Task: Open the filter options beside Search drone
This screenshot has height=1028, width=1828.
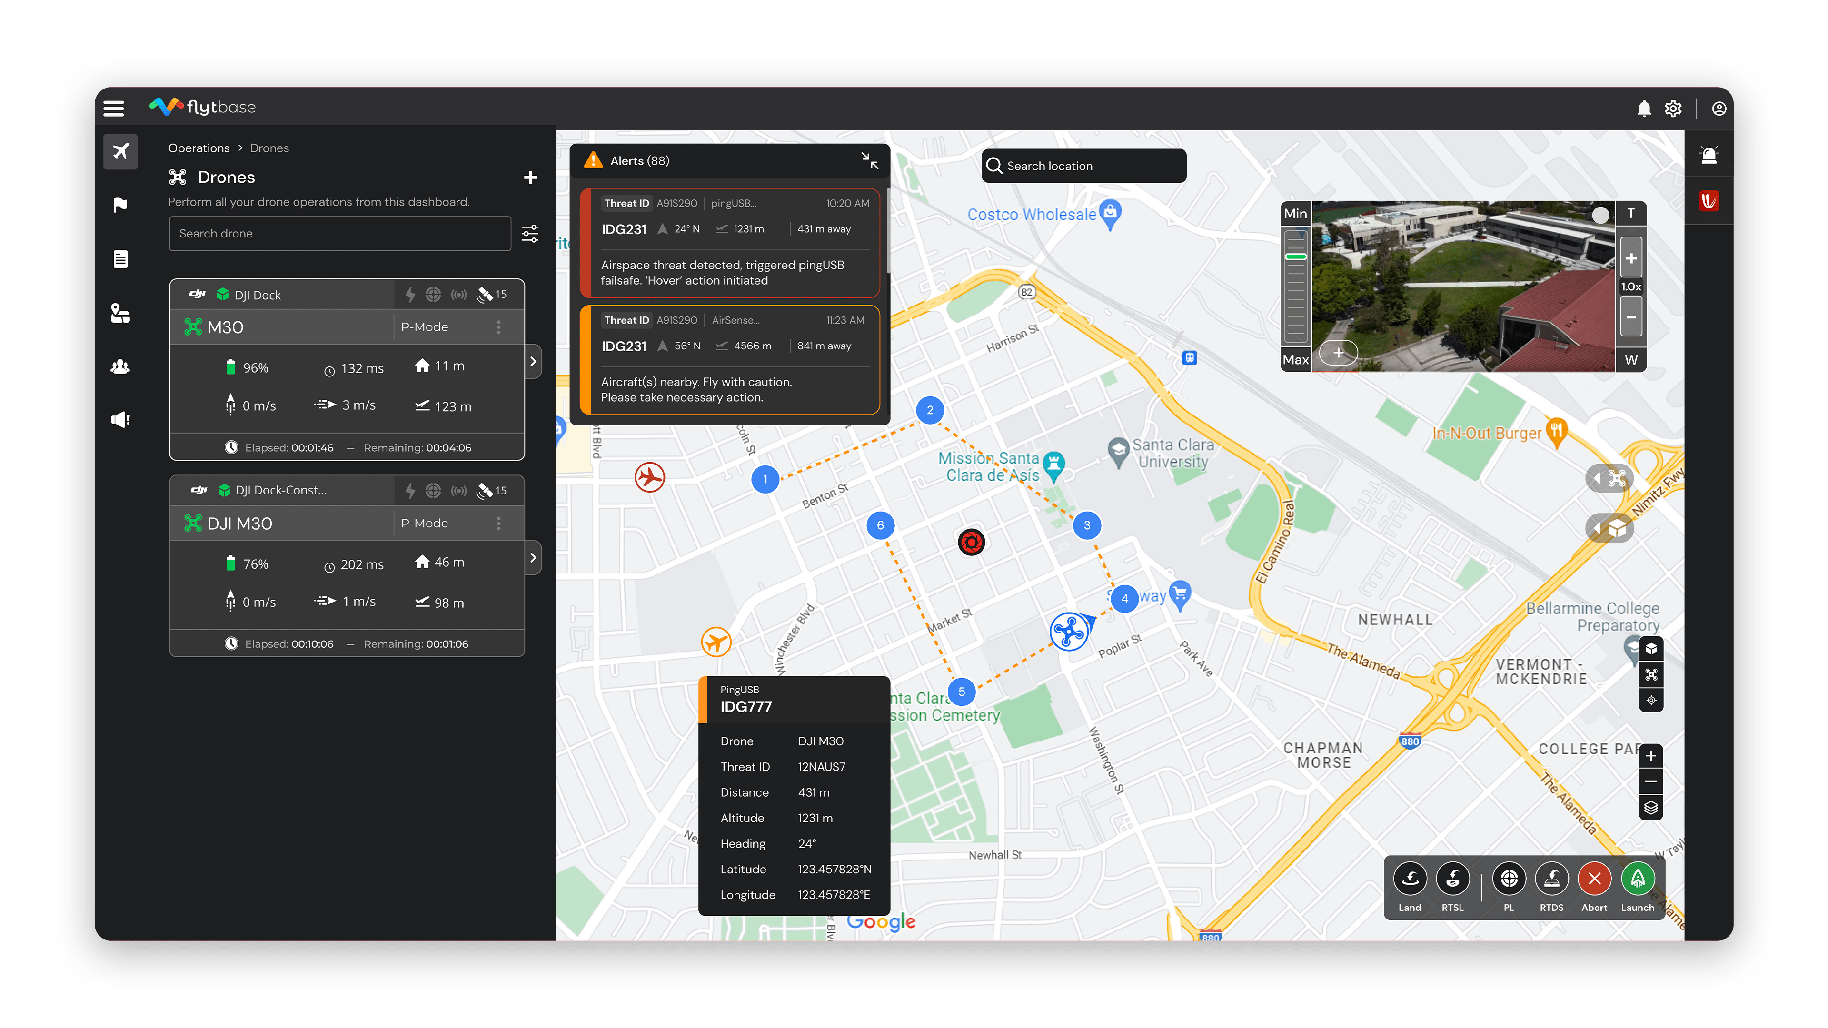Action: [x=530, y=233]
